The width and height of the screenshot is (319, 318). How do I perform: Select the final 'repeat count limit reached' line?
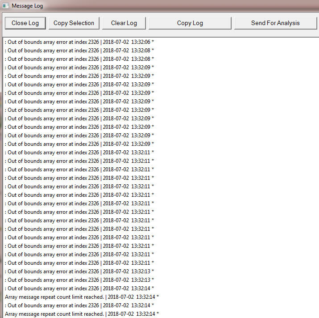(x=82, y=314)
